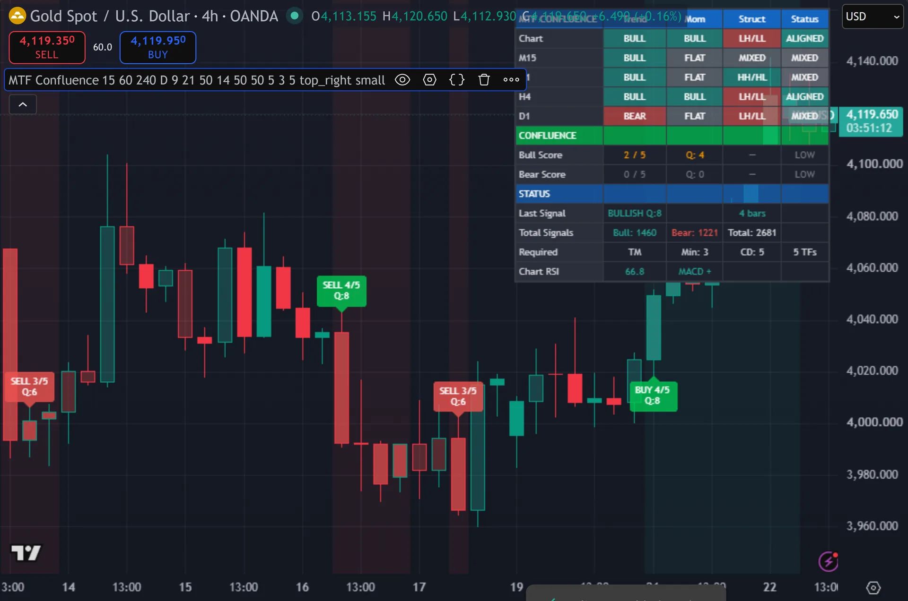
Task: Click the H4 row ALIGNED status cell
Action: (804, 96)
